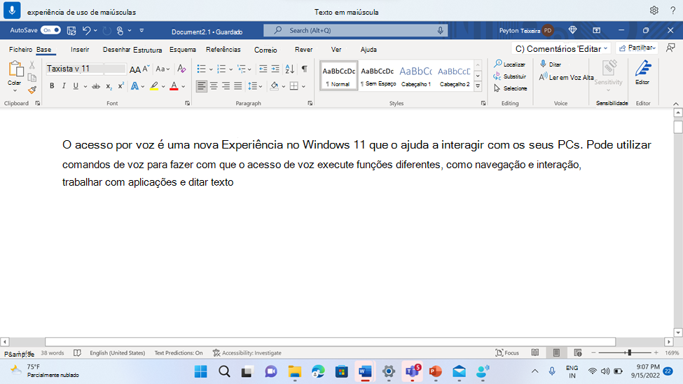Click the Sort A-Z icon

pyautogui.click(x=290, y=69)
